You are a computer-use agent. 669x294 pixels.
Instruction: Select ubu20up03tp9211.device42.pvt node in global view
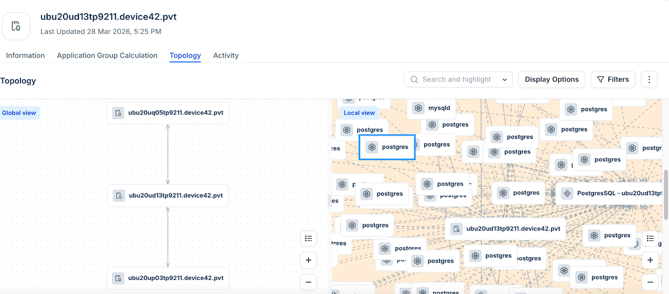(168, 278)
